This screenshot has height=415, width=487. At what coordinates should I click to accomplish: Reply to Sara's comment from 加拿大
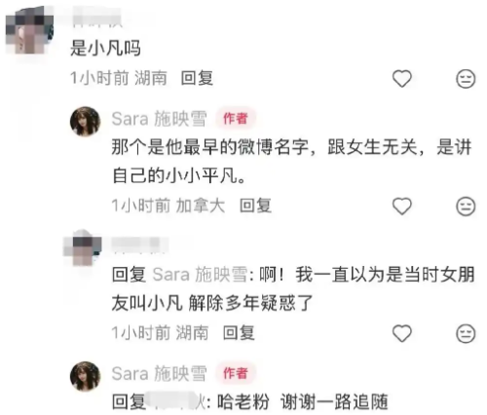tap(255, 206)
